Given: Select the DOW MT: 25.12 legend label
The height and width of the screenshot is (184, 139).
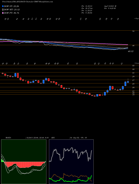Looking at the screenshot, I should click(x=12, y=9).
